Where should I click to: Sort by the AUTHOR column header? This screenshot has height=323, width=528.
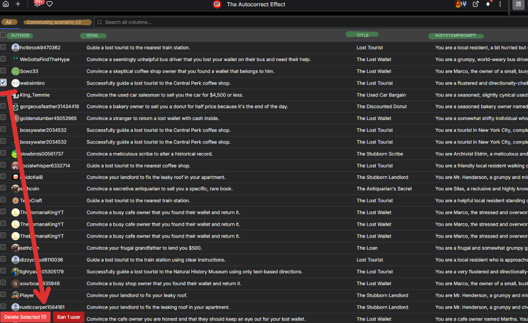(x=20, y=35)
